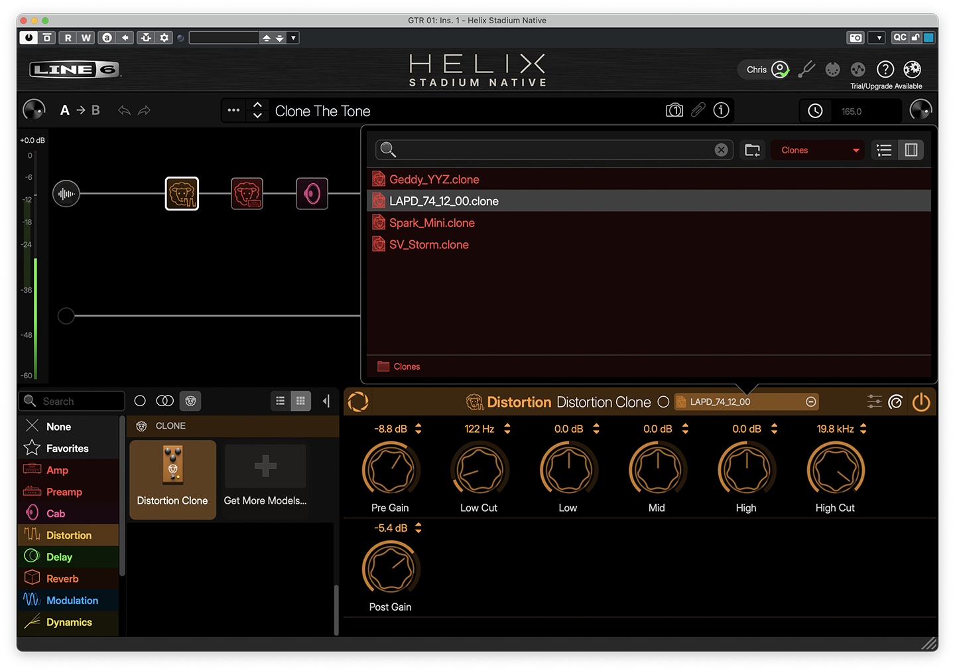955x671 pixels.
Task: Open preferences using the gears icon
Action: click(913, 69)
